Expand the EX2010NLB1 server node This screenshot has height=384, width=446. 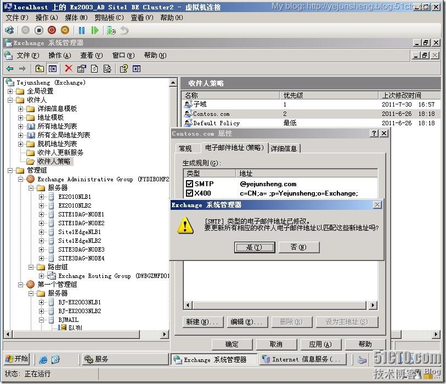point(42,197)
